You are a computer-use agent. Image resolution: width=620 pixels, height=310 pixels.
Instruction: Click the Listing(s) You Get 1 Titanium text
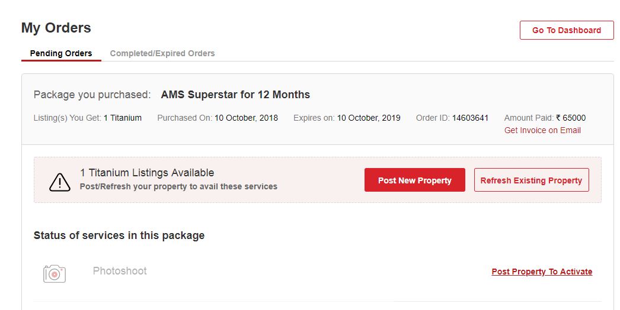[x=88, y=118]
